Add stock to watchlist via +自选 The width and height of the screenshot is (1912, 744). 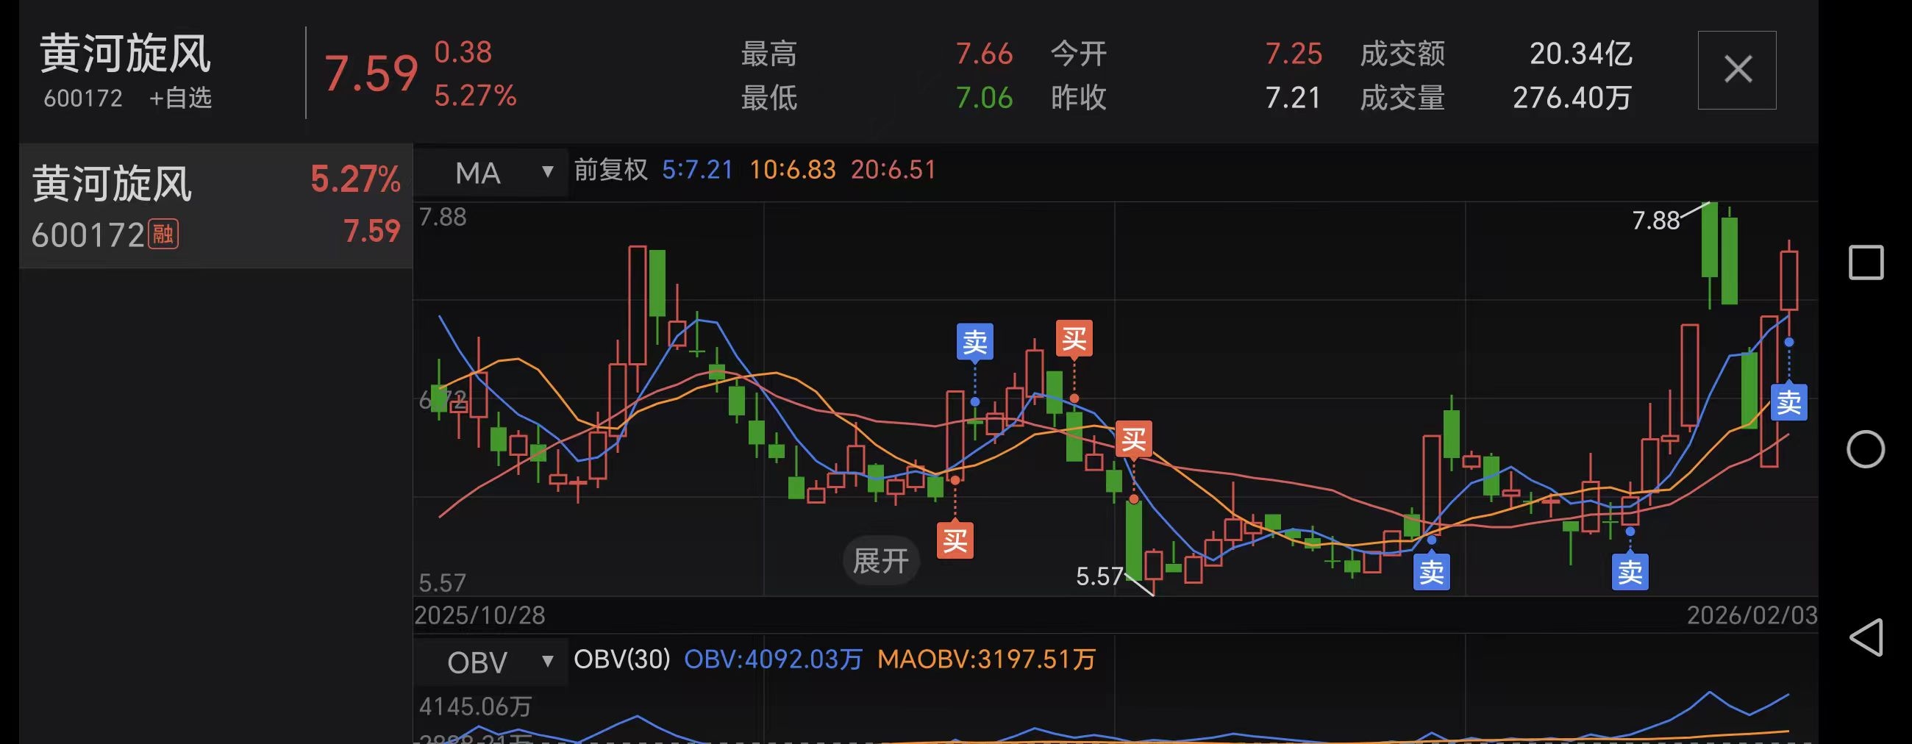coord(180,98)
